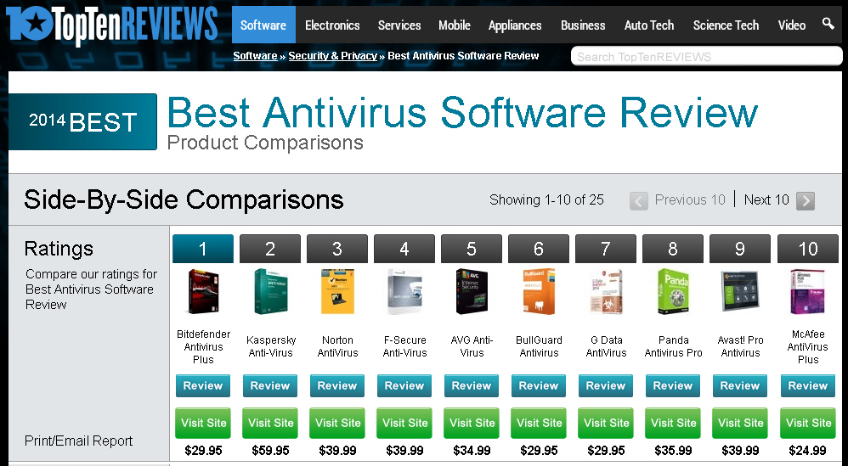
Task: Focus the Search TopTenREVIEWS input field
Action: [705, 57]
